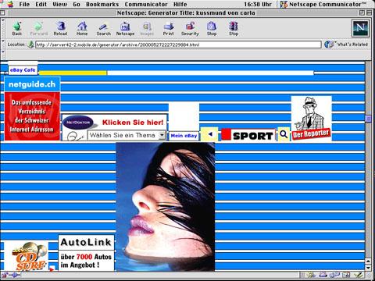This screenshot has height=281, width=375.
Task: Open the Go menu
Action: (x=77, y=4)
